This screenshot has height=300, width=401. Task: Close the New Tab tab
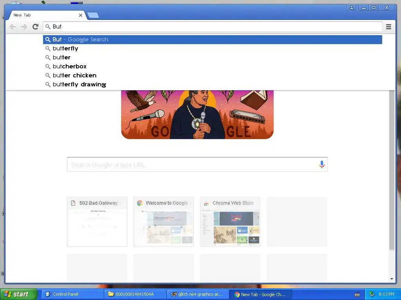click(81, 15)
